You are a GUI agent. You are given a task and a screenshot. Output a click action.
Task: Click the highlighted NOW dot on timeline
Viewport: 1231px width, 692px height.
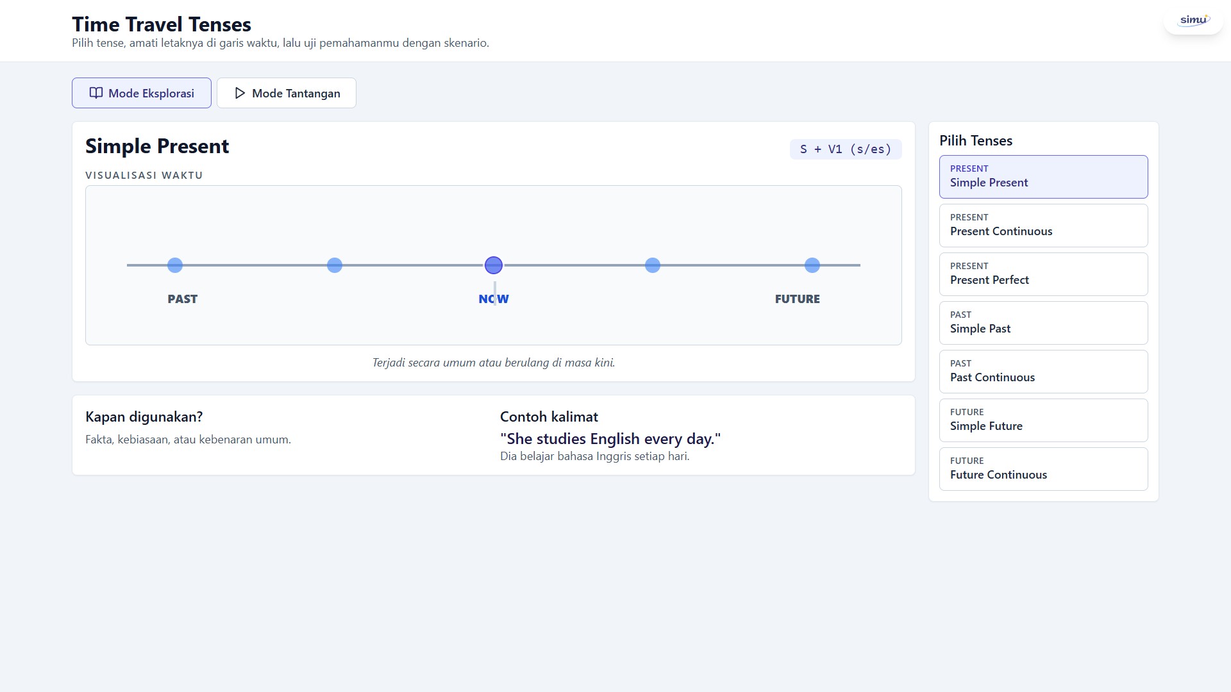point(494,265)
